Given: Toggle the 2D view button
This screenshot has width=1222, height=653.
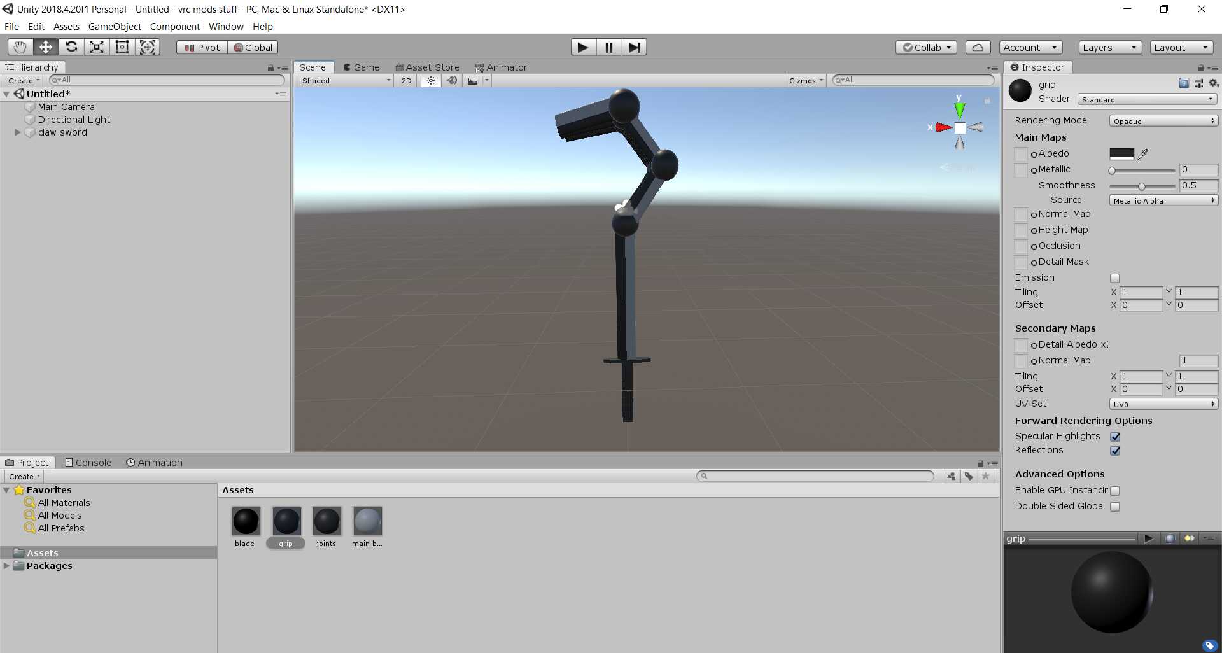Looking at the screenshot, I should [406, 81].
